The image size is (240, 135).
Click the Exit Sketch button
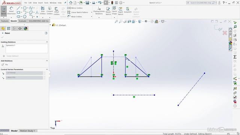[x=3, y=11]
